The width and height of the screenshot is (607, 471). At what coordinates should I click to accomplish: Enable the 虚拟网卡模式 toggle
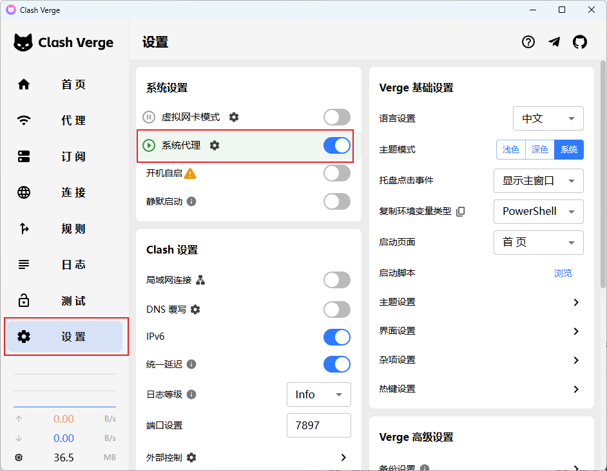click(336, 117)
